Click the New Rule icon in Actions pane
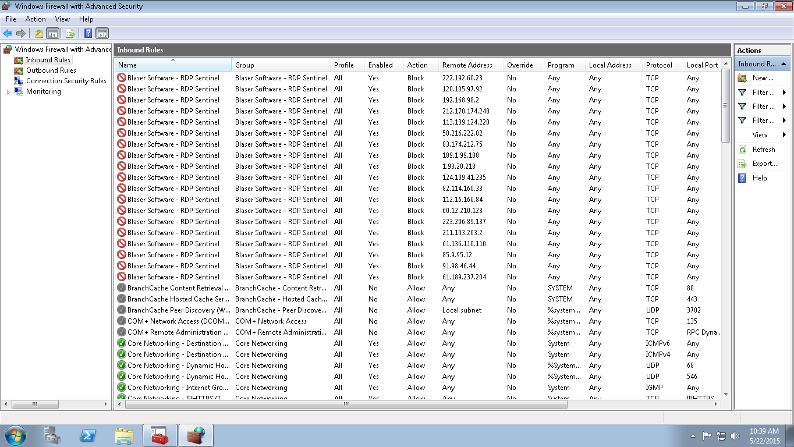This screenshot has width=794, height=447. pyautogui.click(x=742, y=77)
